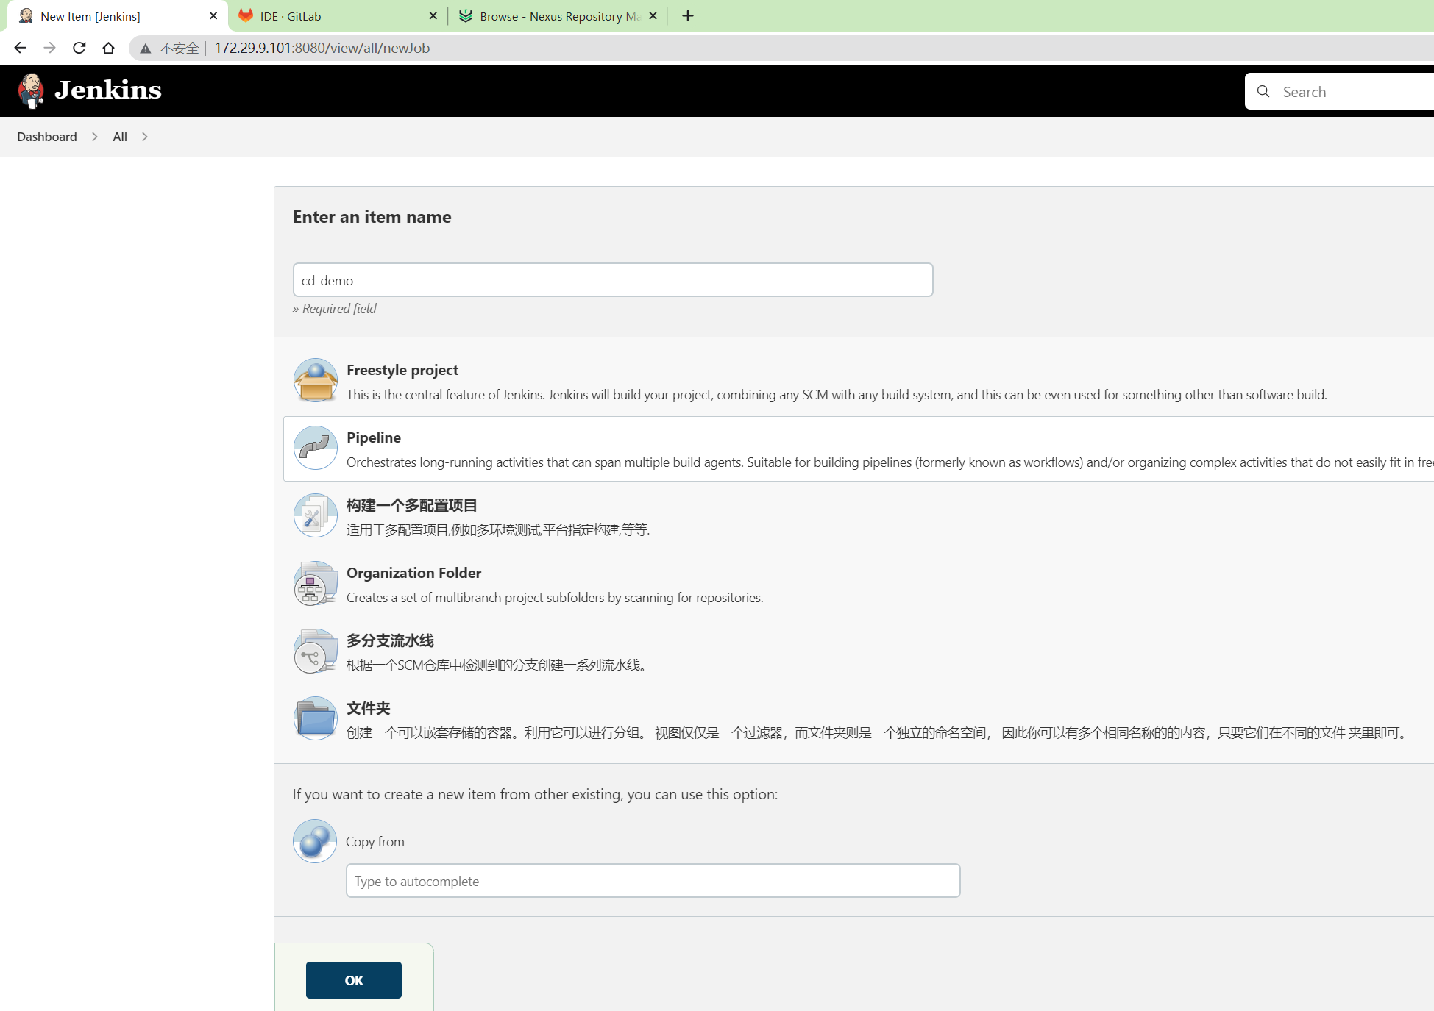Click the item name field containing cd_demo
The height and width of the screenshot is (1011, 1434).
tap(613, 280)
